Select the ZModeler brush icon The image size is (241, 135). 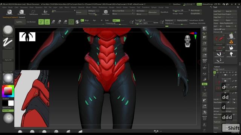point(106,12)
